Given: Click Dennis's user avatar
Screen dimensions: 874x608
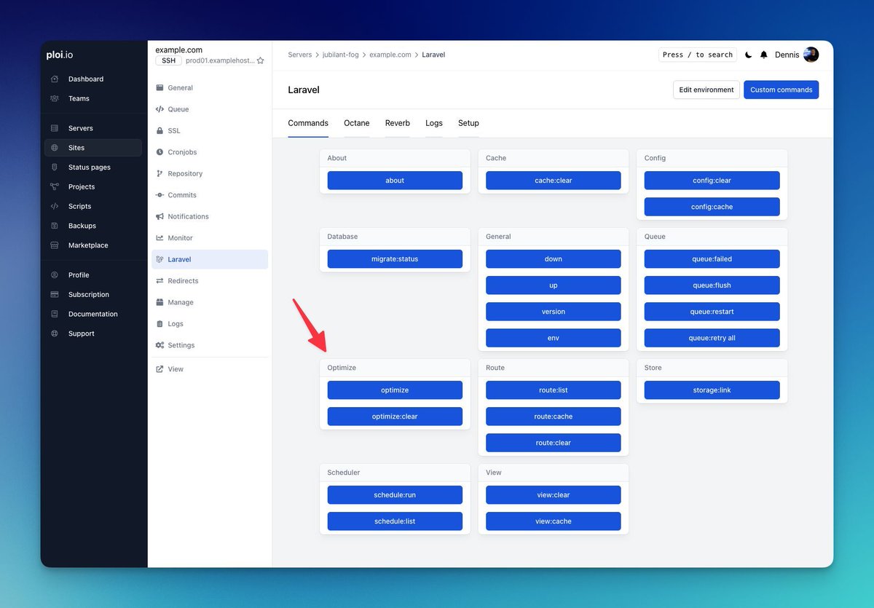Looking at the screenshot, I should click(811, 55).
